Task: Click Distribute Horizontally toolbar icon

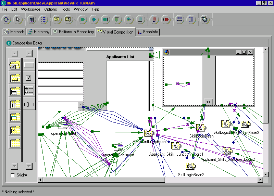Action: (x=154, y=20)
